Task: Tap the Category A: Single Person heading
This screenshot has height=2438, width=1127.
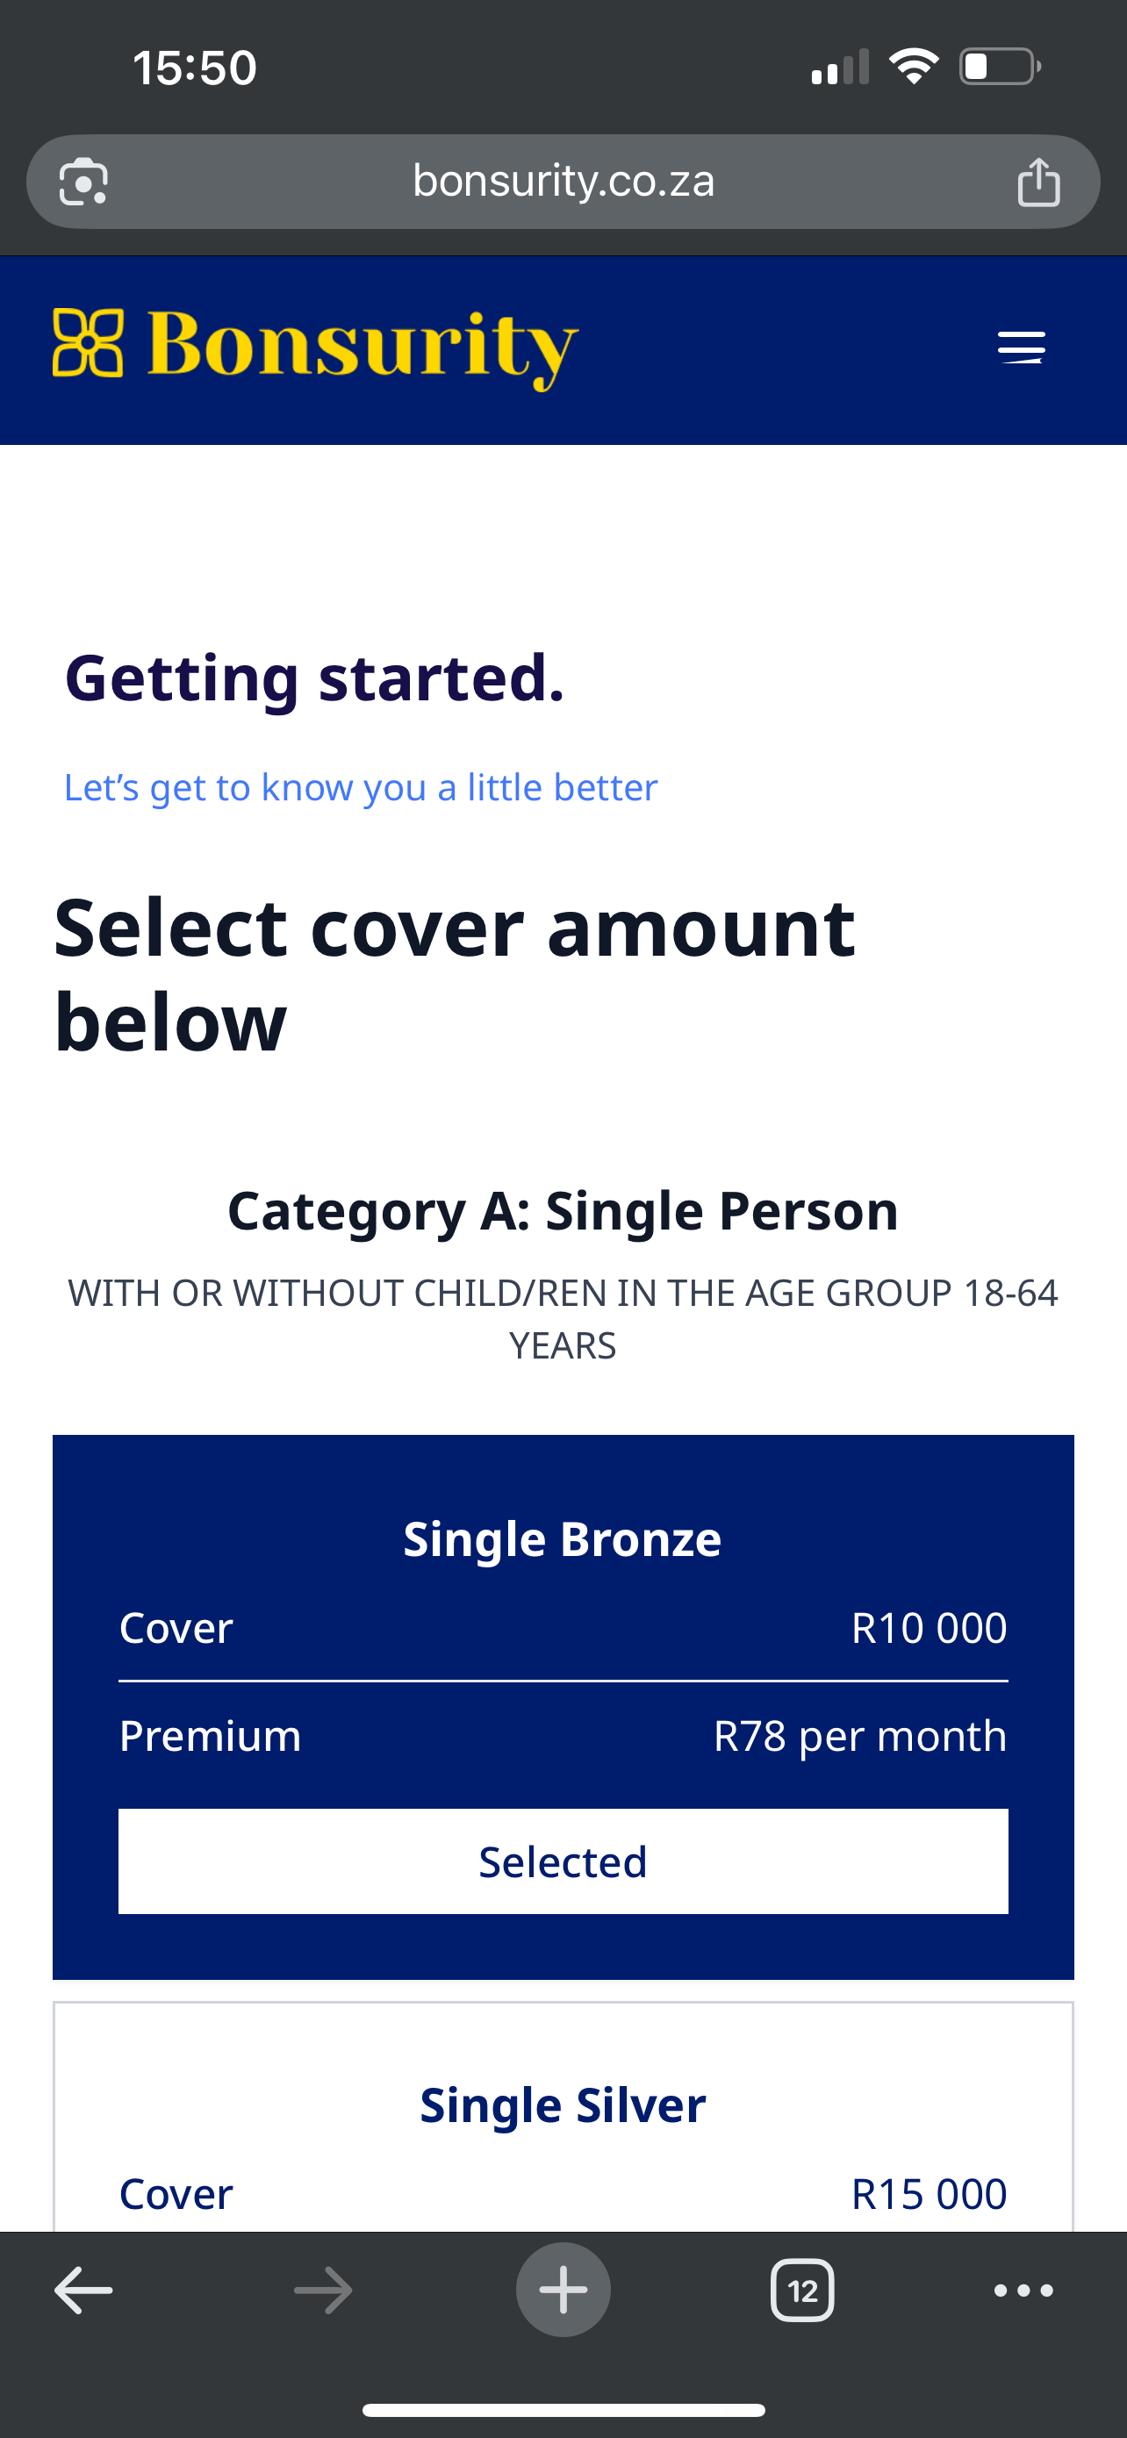Action: 563,1210
